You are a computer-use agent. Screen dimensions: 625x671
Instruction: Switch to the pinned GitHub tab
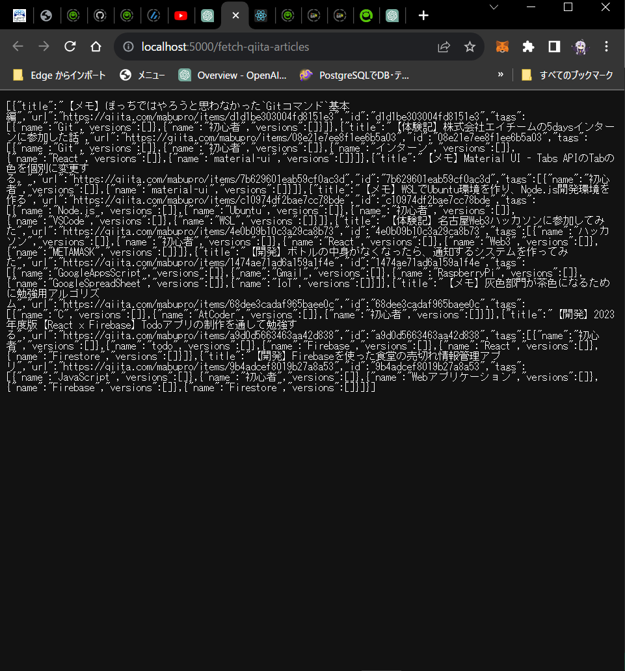[101, 15]
